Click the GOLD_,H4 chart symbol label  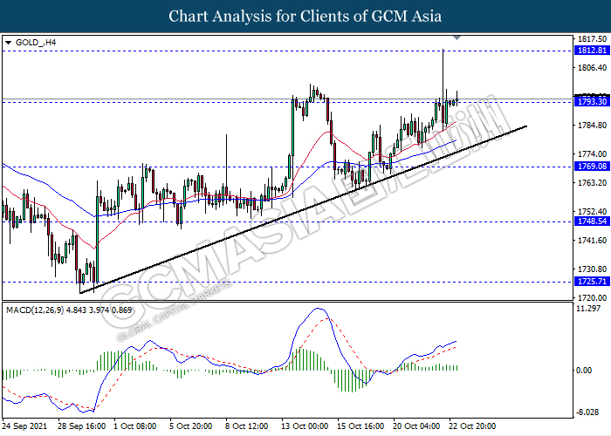(36, 43)
